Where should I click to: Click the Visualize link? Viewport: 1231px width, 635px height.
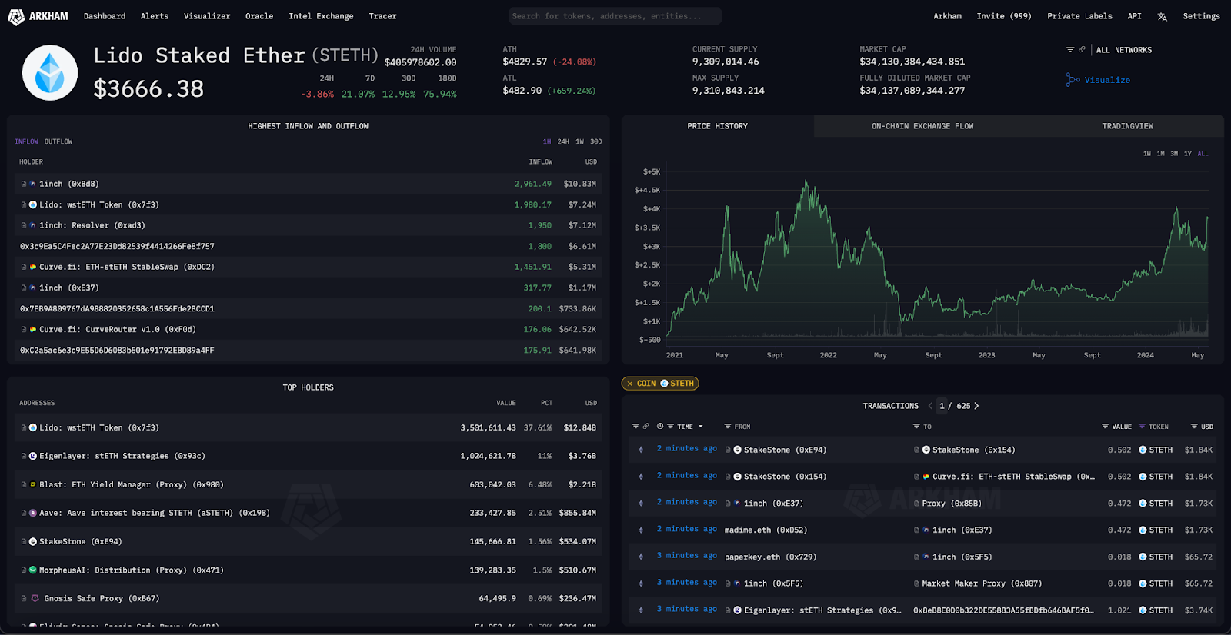pyautogui.click(x=1107, y=80)
